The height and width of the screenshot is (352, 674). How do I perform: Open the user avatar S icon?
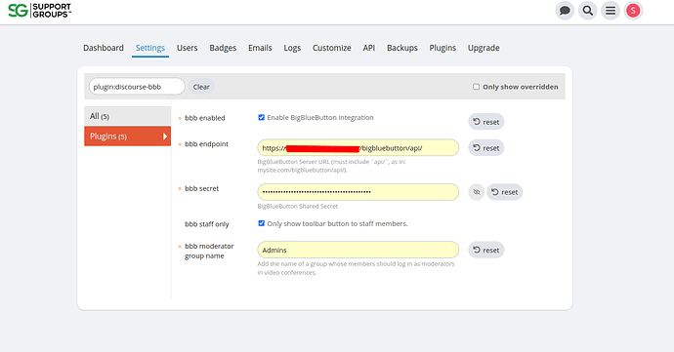tap(633, 11)
